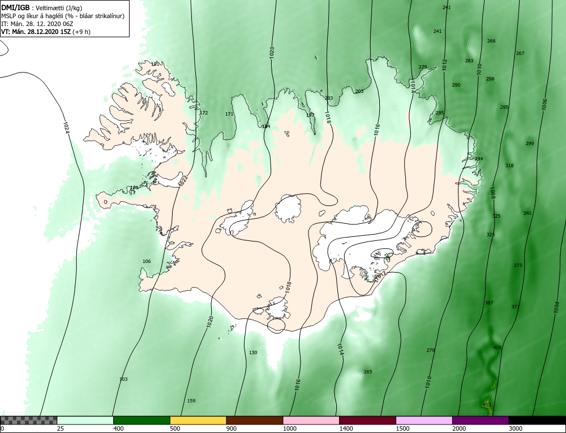Click the CAPE value 341

point(528,213)
